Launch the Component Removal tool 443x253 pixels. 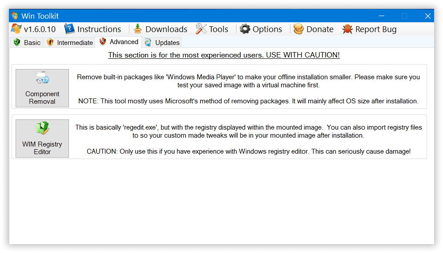tap(42, 88)
